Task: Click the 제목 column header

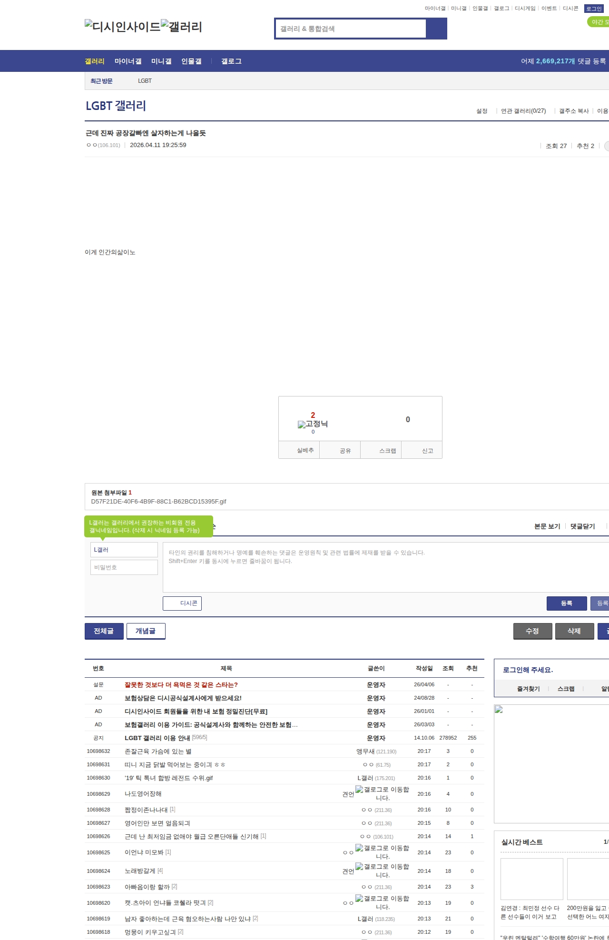Action: [x=226, y=669]
